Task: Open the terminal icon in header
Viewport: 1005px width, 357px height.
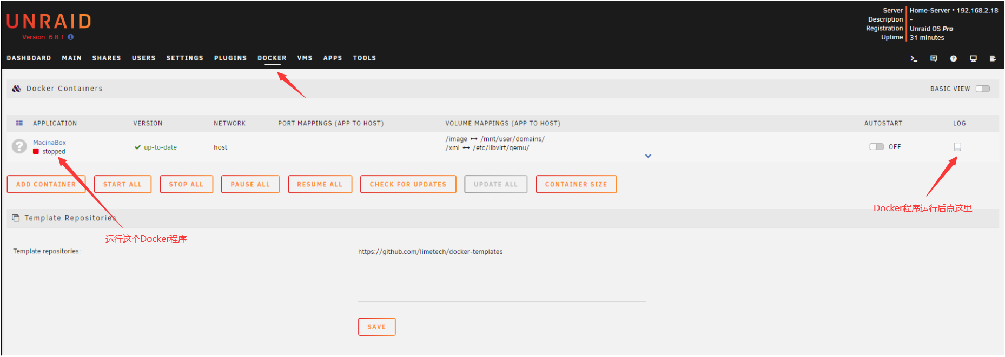Action: 914,58
